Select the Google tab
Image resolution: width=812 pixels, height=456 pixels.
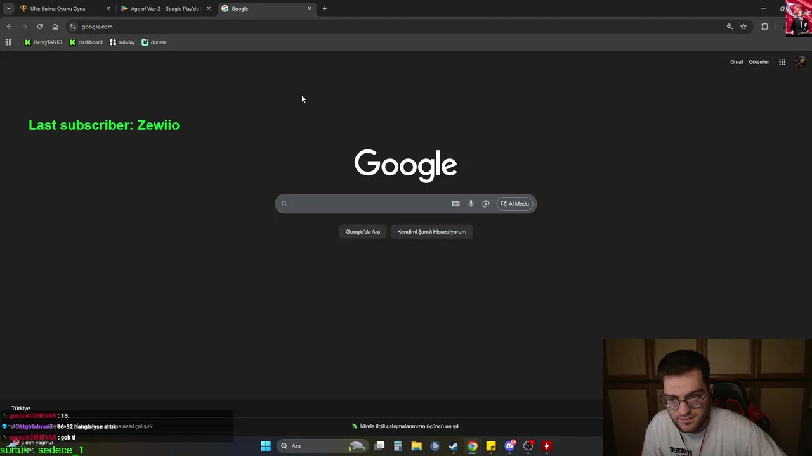coord(266,9)
